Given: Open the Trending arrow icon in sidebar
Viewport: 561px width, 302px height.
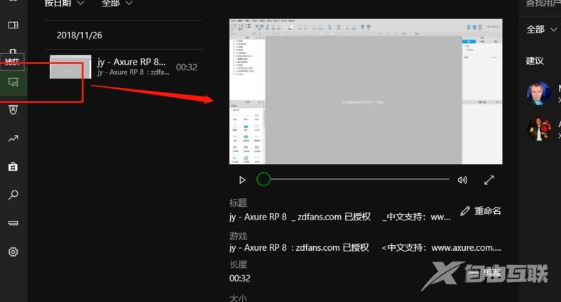Looking at the screenshot, I should [13, 138].
